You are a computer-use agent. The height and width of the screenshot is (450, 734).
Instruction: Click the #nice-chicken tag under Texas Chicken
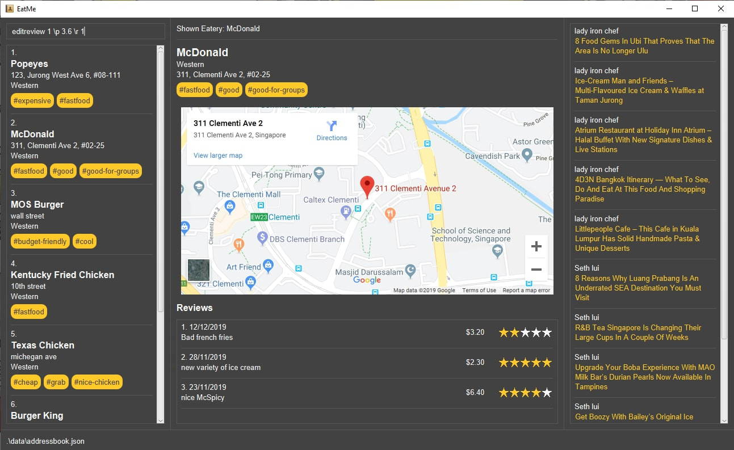pyautogui.click(x=97, y=382)
